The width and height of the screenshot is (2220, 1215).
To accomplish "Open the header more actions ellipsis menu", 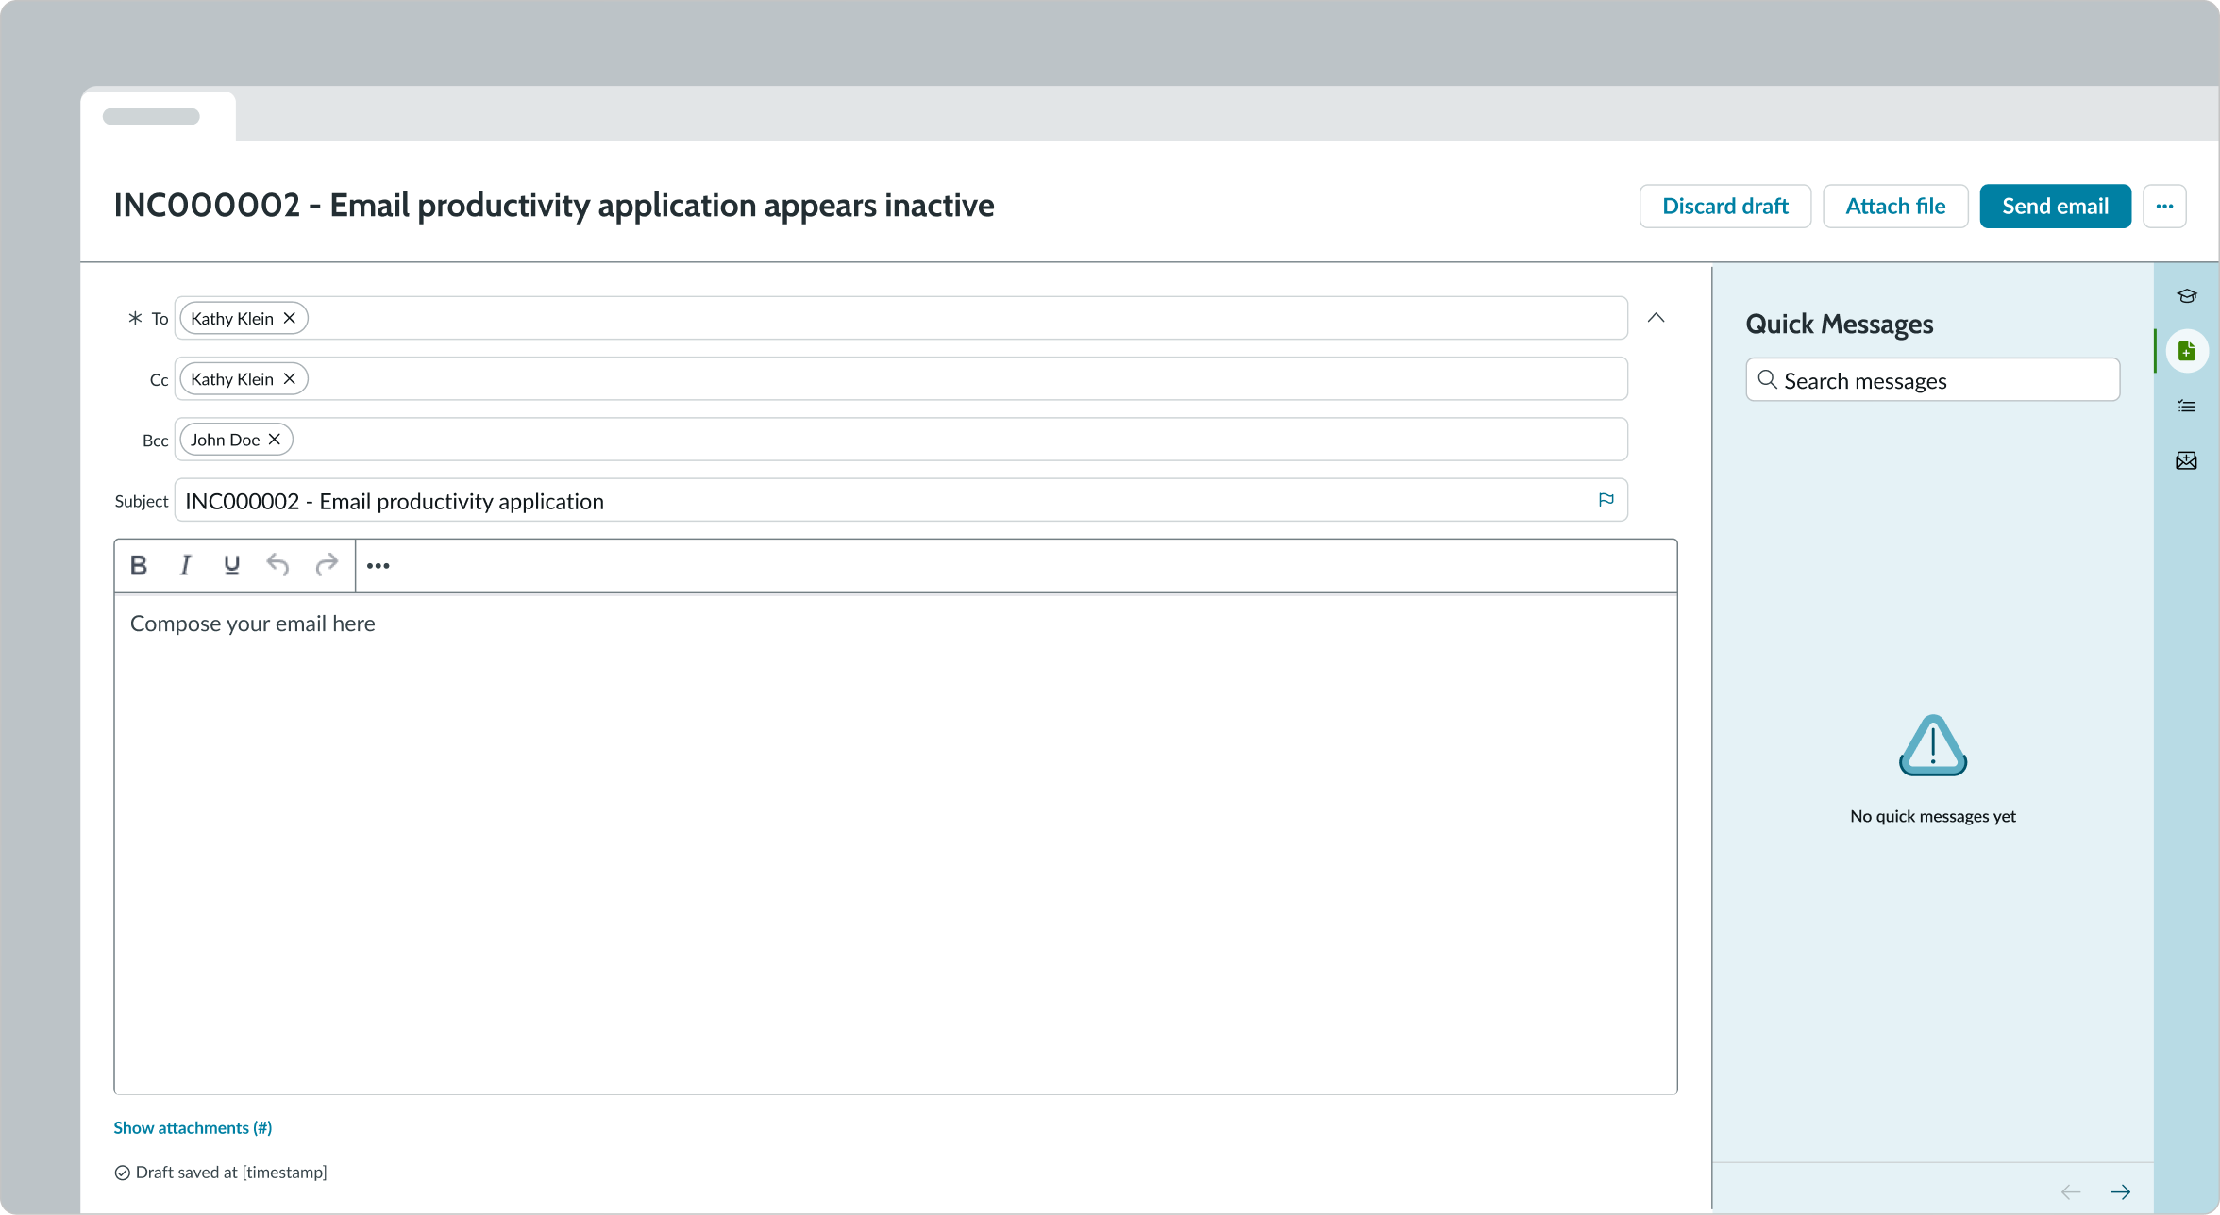I will [2164, 206].
